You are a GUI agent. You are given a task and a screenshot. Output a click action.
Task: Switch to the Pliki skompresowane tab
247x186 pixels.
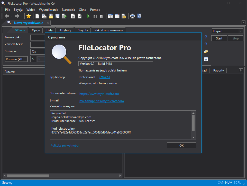pyautogui.click(x=109, y=30)
